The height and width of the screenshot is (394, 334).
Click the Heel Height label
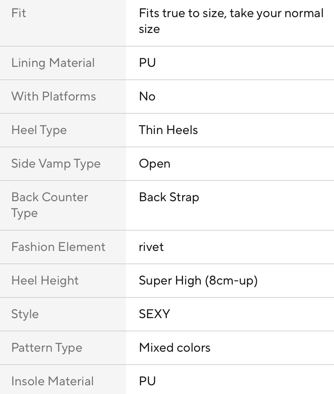[x=45, y=281]
